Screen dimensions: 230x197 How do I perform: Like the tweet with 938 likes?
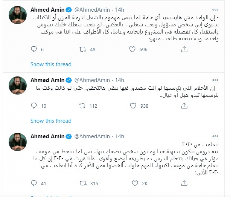click(132, 106)
